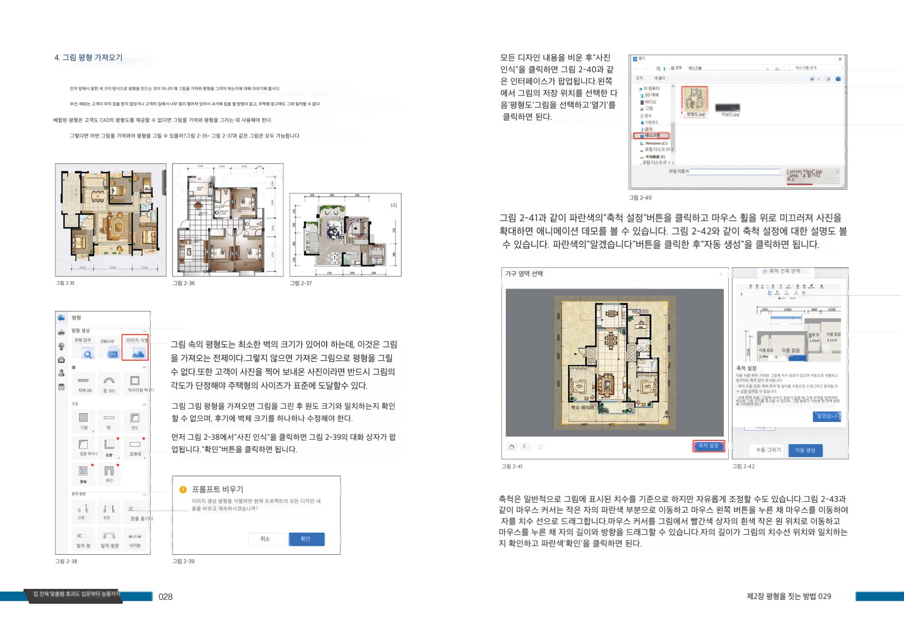Close the file open dialog
Viewport: 904px width, 633px height.
[x=840, y=59]
